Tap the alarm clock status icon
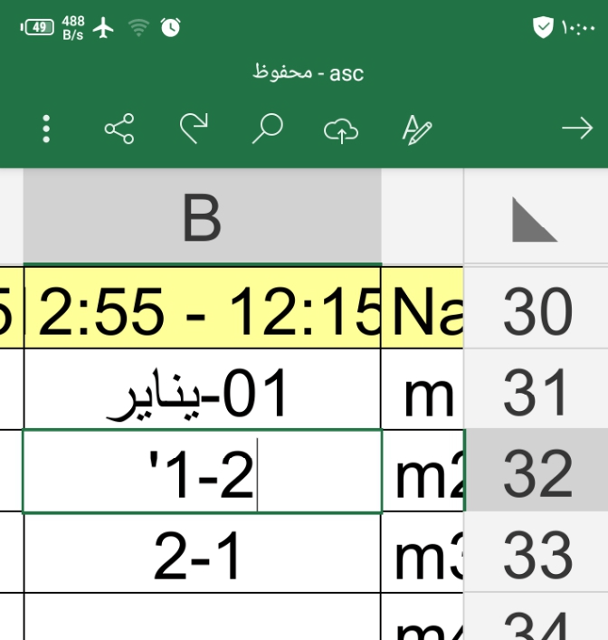The width and height of the screenshot is (608, 640). (x=170, y=28)
